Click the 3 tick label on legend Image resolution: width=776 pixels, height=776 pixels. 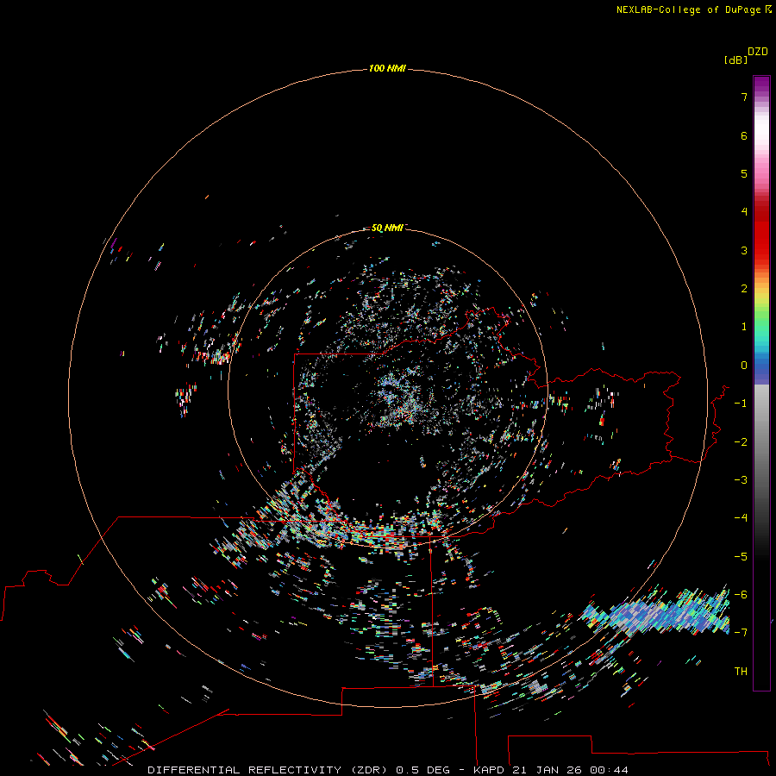pyautogui.click(x=744, y=250)
